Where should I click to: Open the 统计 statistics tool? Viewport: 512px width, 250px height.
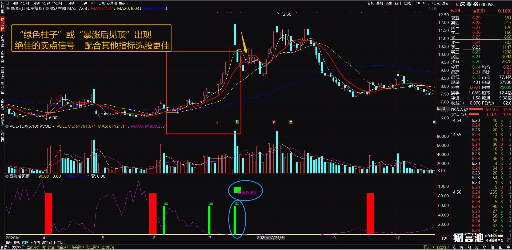click(x=398, y=3)
